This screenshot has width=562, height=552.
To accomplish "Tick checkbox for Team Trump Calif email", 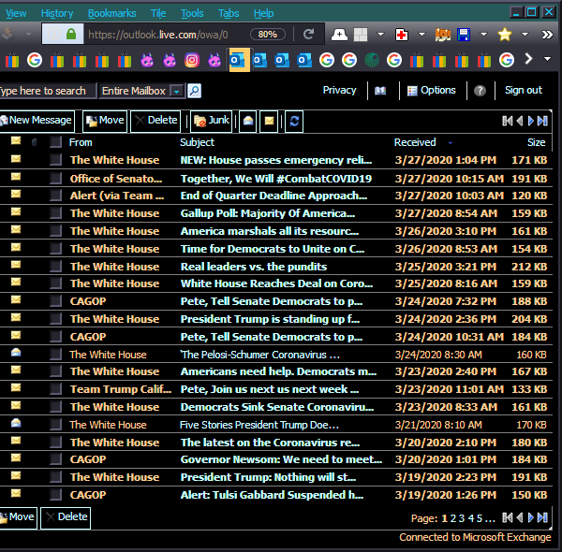I will click(55, 389).
